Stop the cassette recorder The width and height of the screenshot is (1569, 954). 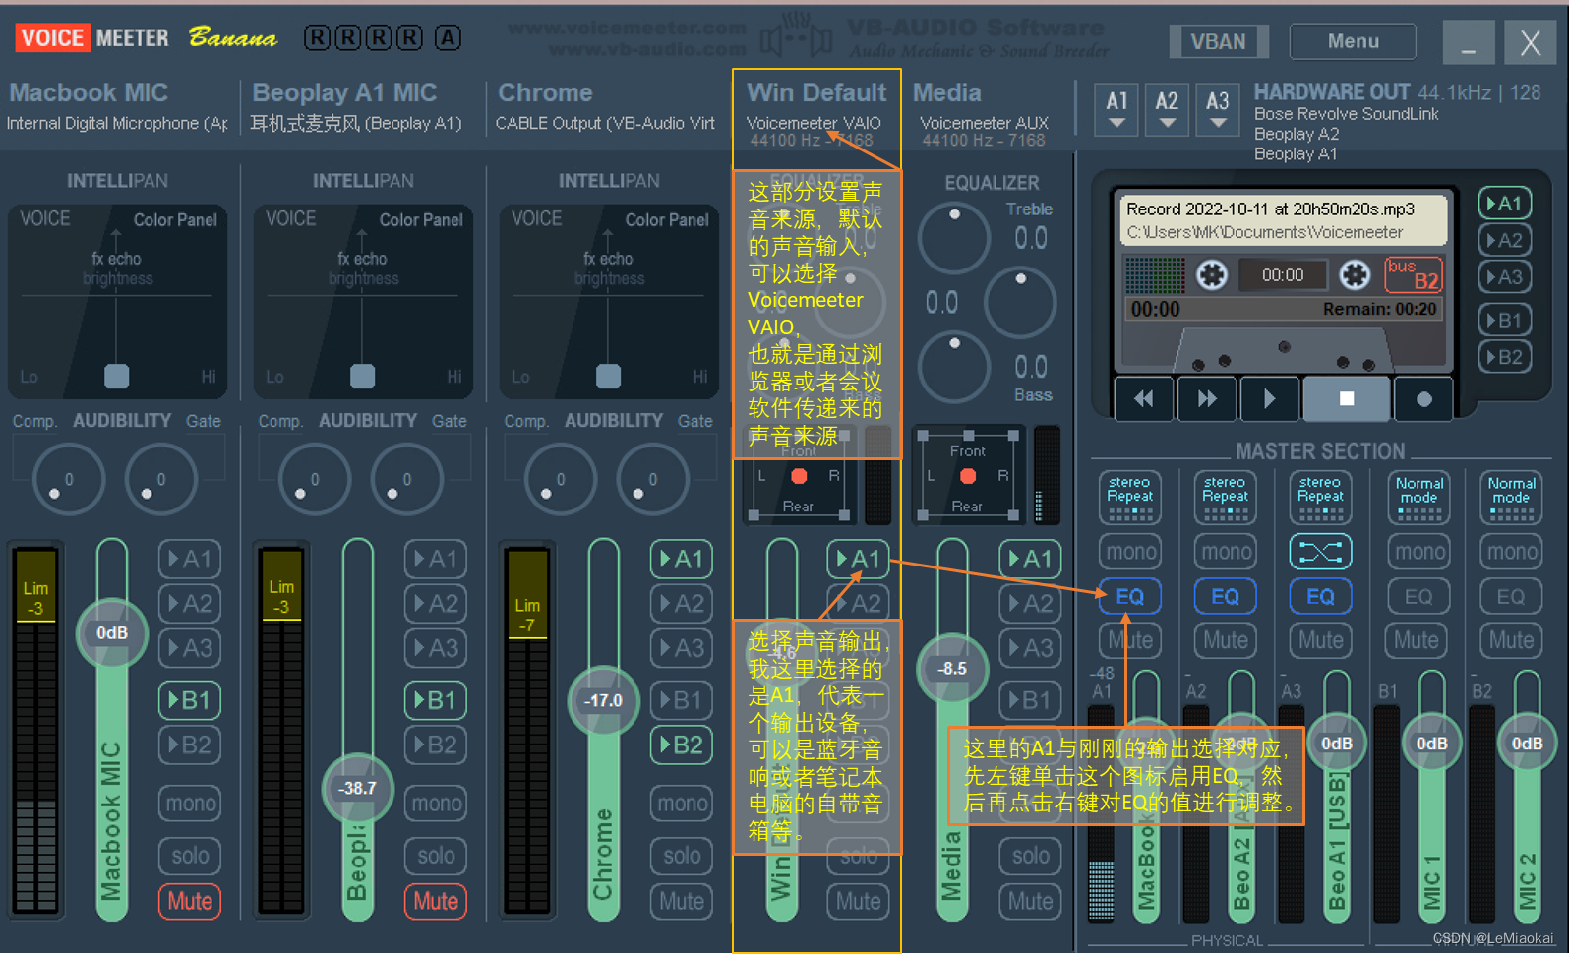click(1347, 399)
